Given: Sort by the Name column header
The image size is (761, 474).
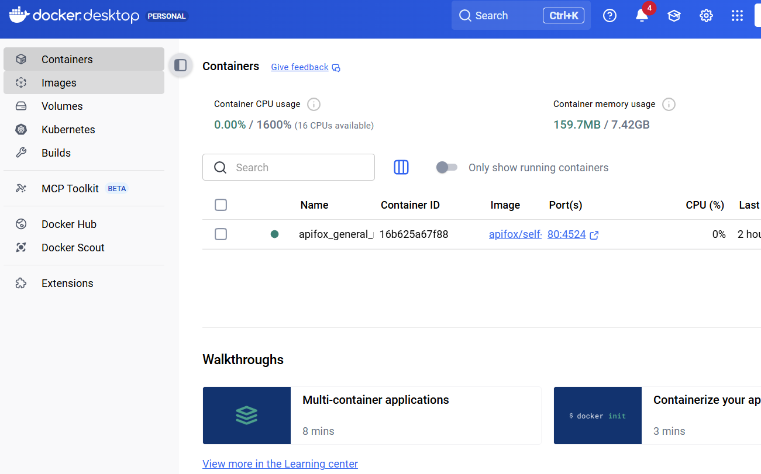Looking at the screenshot, I should point(314,205).
